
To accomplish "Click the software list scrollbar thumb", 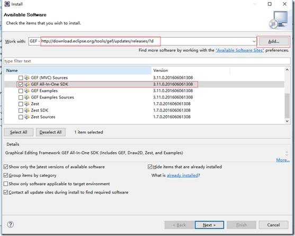I will (287, 106).
